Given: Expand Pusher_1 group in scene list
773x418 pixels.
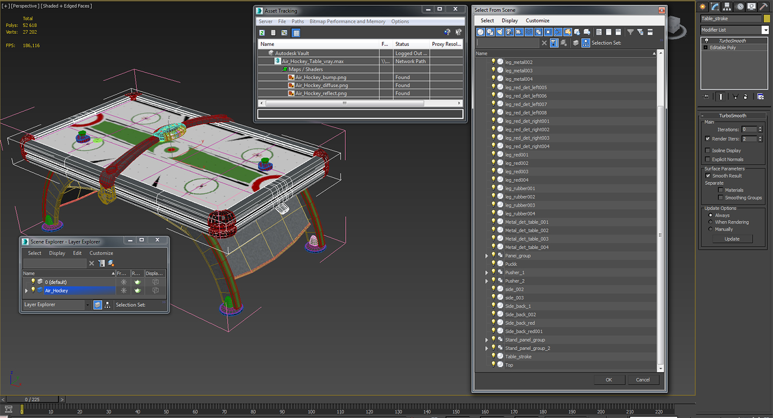Looking at the screenshot, I should pos(487,272).
